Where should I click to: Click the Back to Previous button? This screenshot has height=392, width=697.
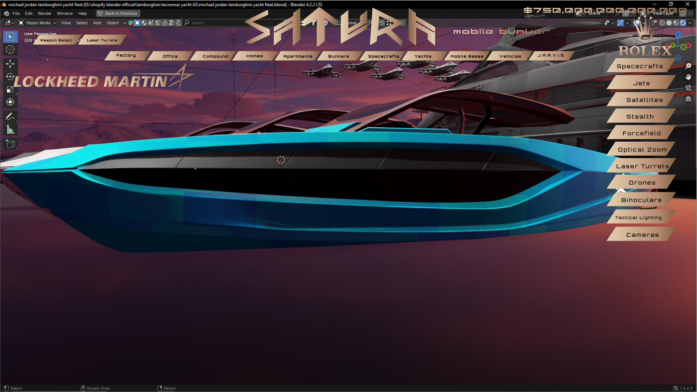(x=118, y=13)
